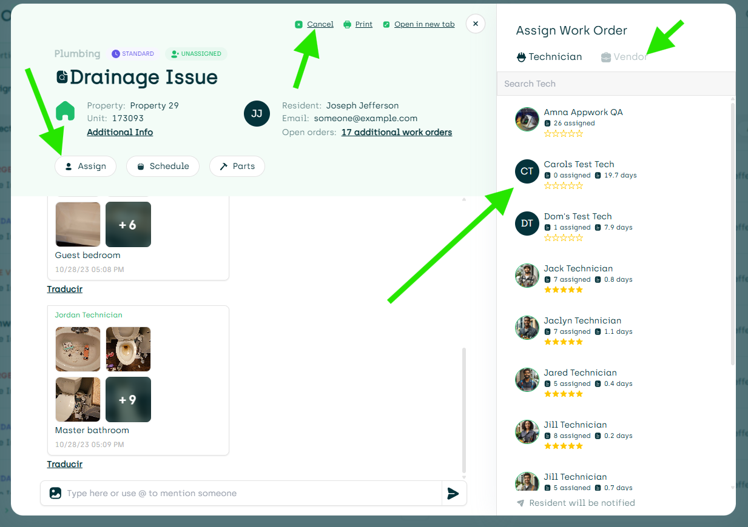This screenshot has width=748, height=527.
Task: Click the image attachment icon in comment field
Action: pyautogui.click(x=55, y=493)
